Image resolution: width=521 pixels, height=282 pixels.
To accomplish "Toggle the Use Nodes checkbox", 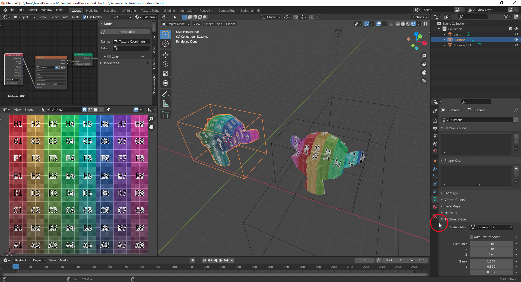I will click(85, 17).
